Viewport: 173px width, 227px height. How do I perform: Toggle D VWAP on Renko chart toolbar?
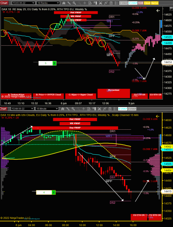(x=123, y=3)
